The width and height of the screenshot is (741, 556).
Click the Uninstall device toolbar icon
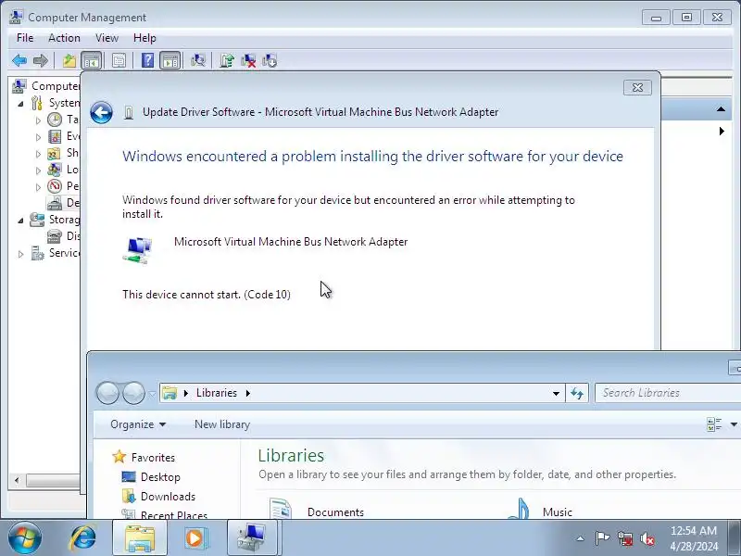(x=248, y=60)
